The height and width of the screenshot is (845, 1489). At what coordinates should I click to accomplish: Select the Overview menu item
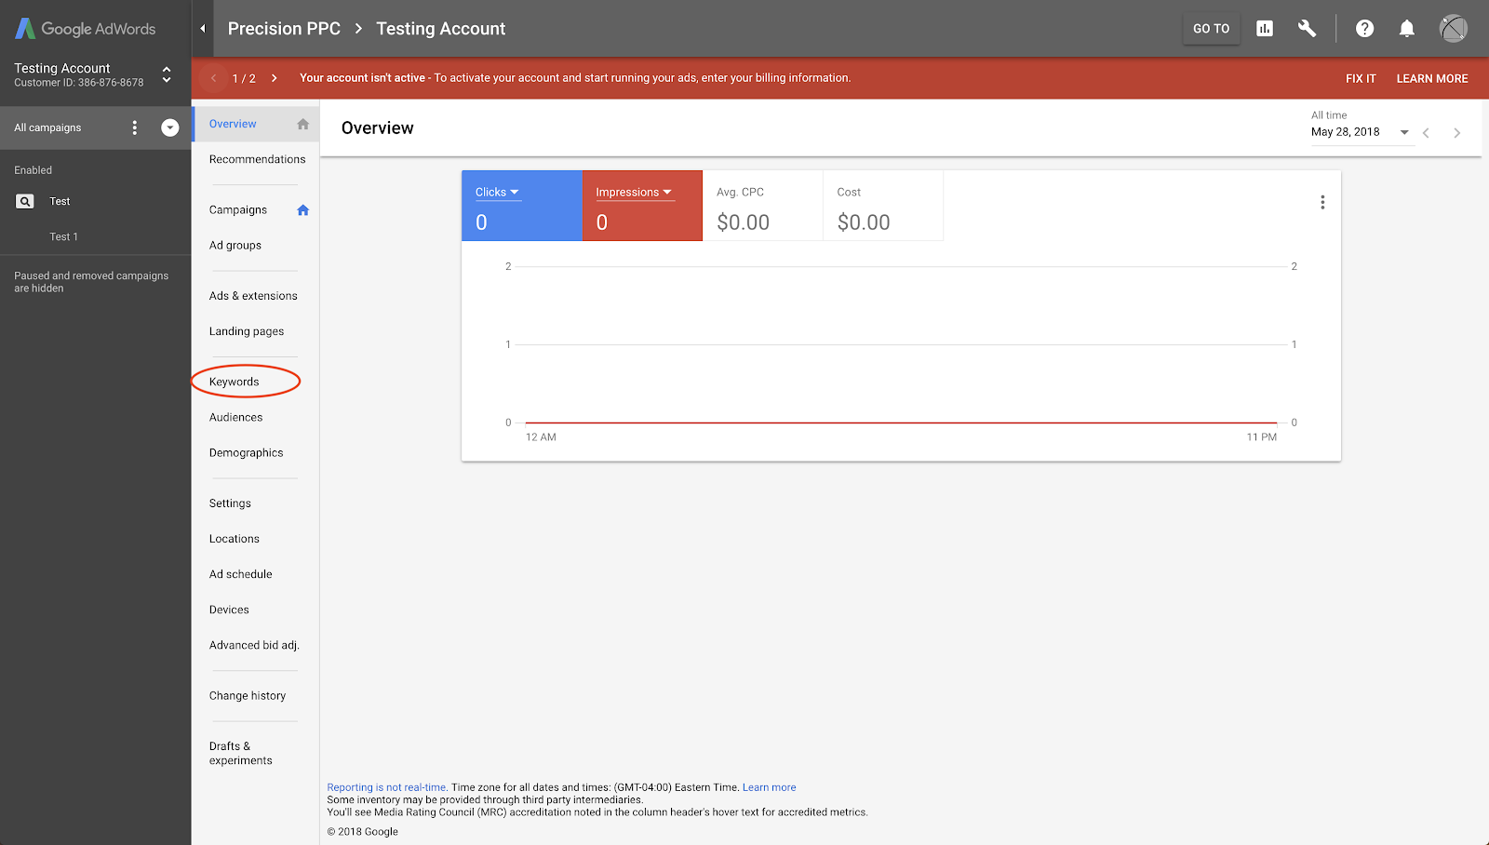point(256,124)
